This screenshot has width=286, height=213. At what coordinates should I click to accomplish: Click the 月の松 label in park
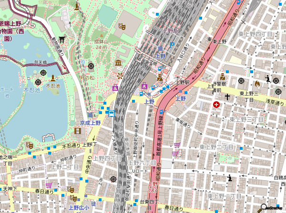87,77
